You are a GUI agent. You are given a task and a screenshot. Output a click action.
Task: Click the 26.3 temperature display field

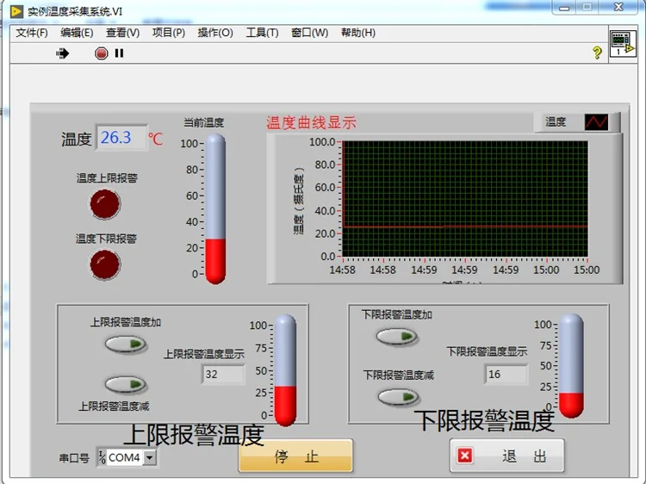[x=121, y=138]
